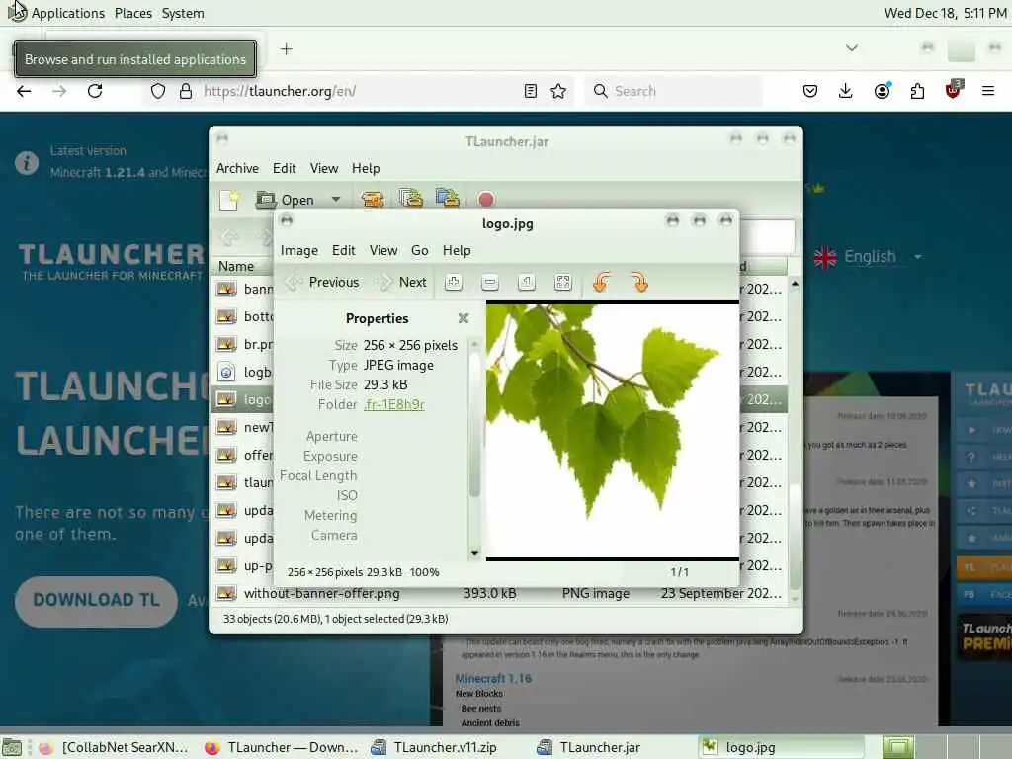Click the Open archive button
This screenshot has height=759, width=1012.
click(x=285, y=200)
